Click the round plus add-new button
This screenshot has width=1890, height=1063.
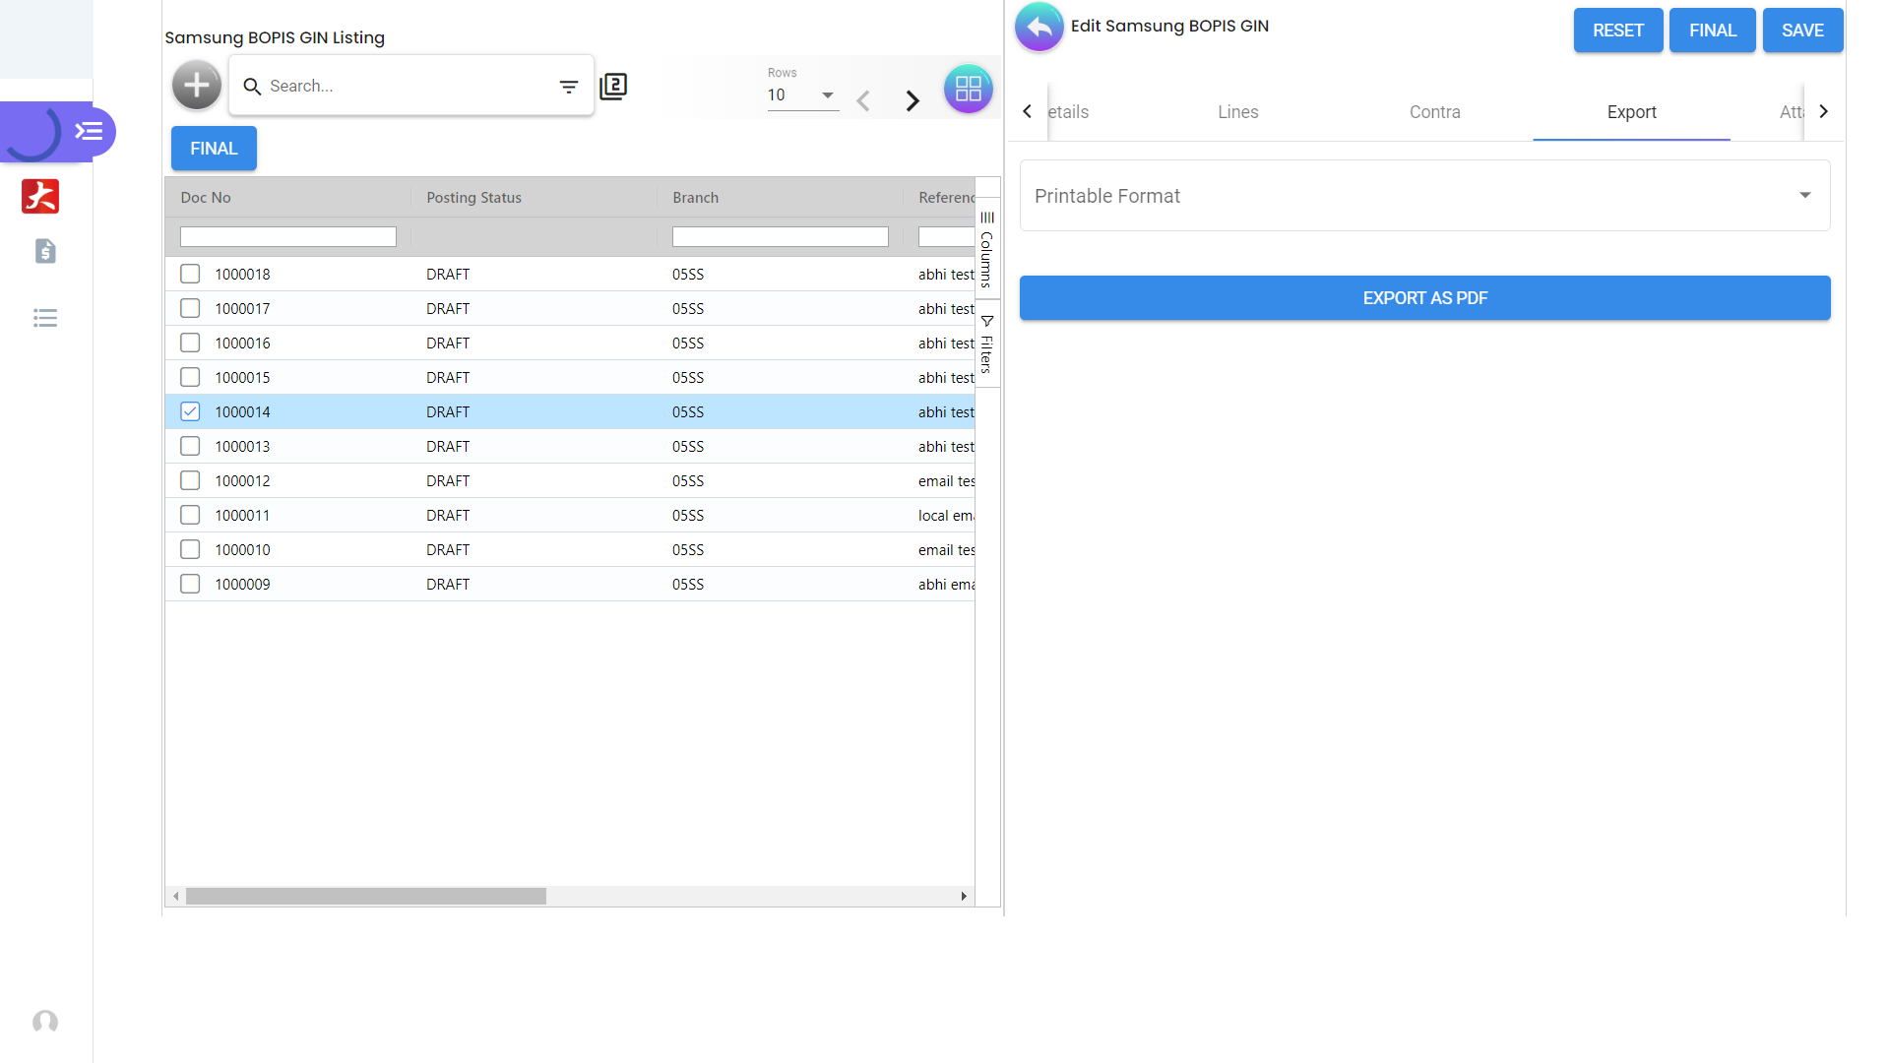tap(197, 86)
